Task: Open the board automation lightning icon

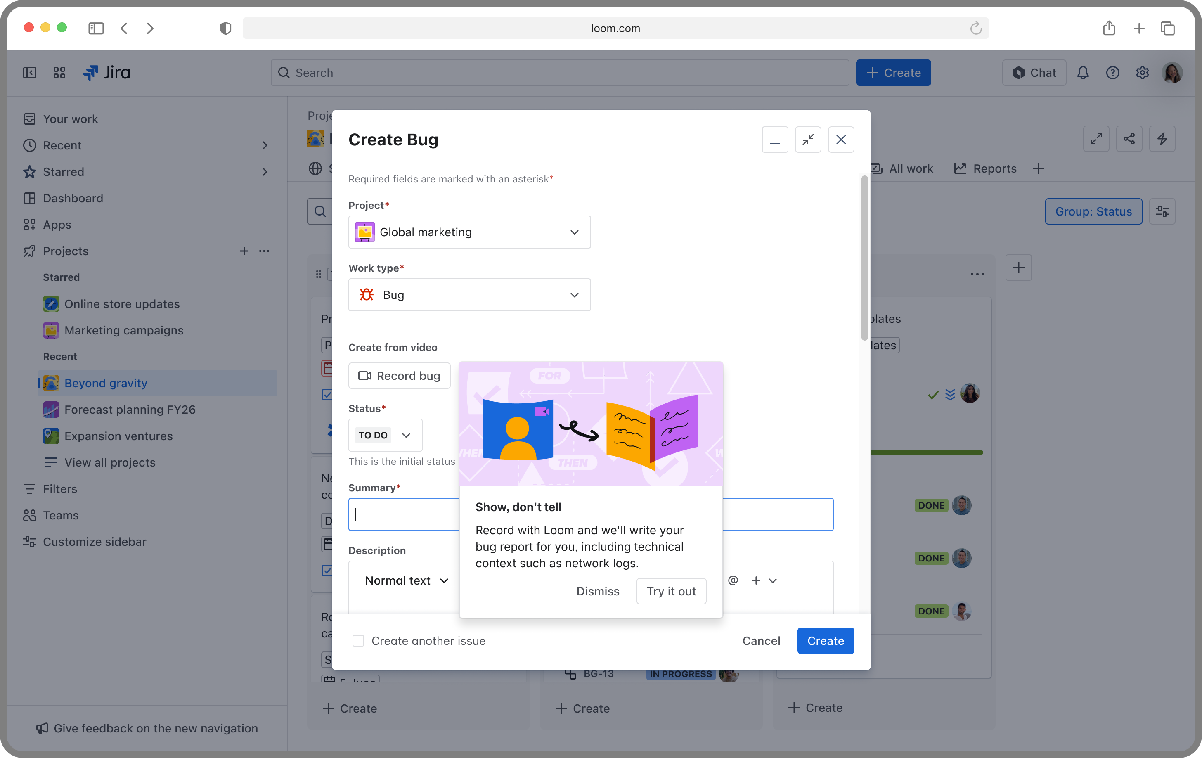Action: (x=1162, y=139)
